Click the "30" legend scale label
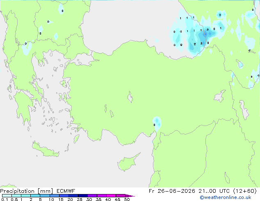 [x=89, y=199]
